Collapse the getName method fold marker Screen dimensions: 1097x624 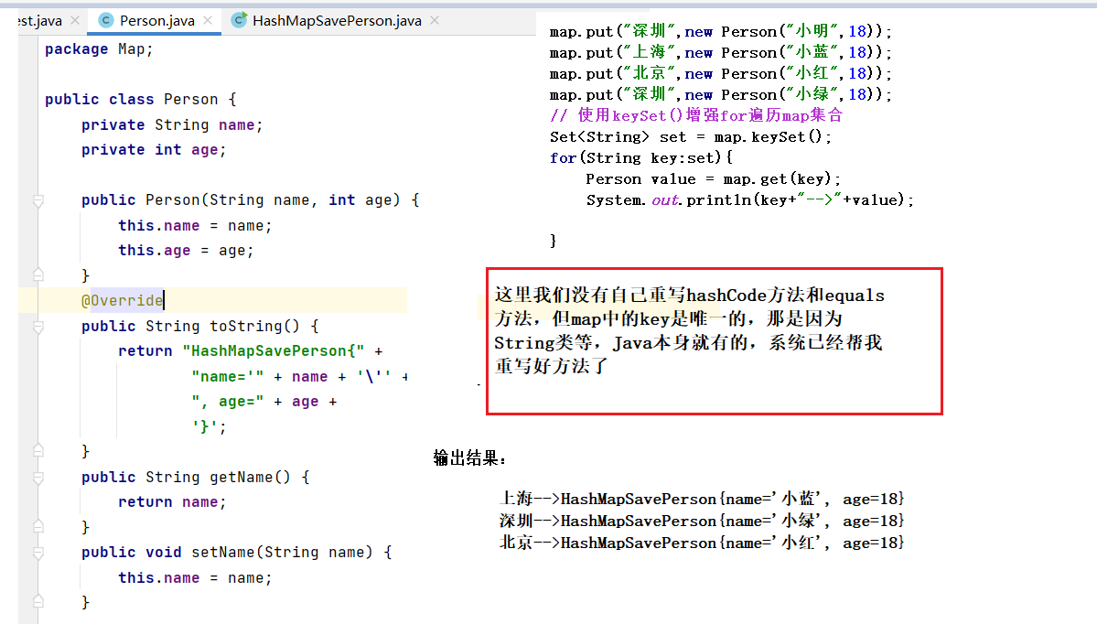point(38,478)
